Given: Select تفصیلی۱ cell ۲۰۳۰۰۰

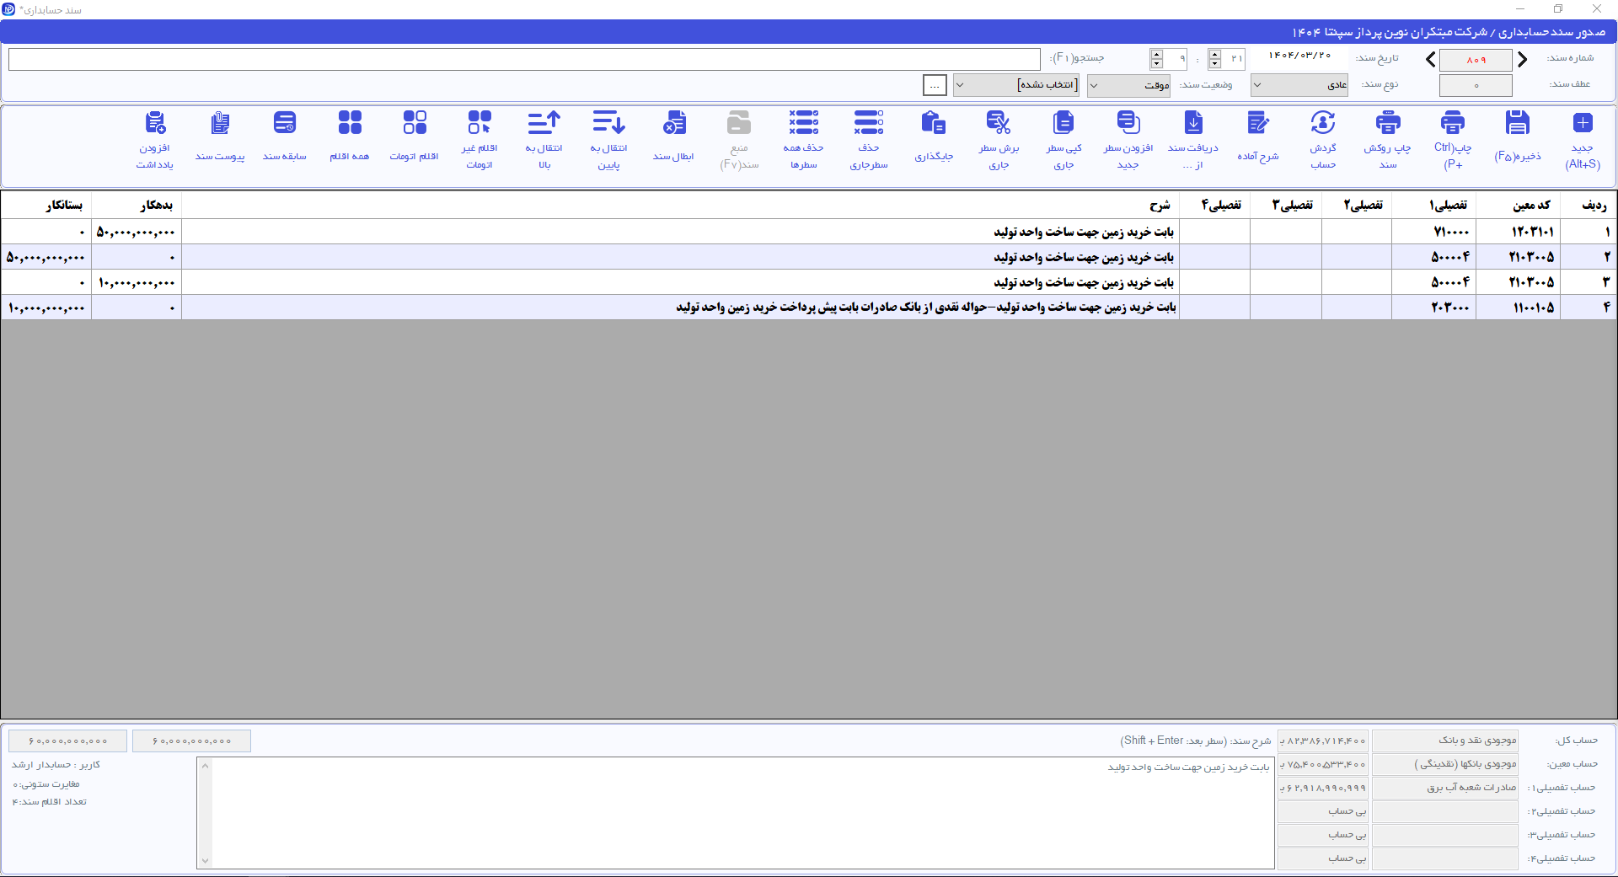Looking at the screenshot, I should tap(1433, 307).
